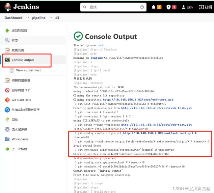Expand the Dashboard breadcrumb arrow
The height and width of the screenshot is (193, 214).
coord(28,18)
